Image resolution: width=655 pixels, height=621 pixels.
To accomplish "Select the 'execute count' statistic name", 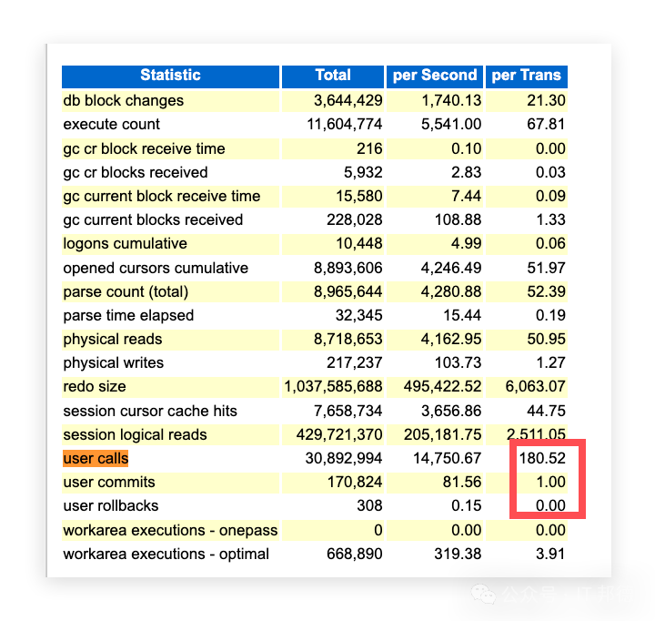I will coord(112,124).
